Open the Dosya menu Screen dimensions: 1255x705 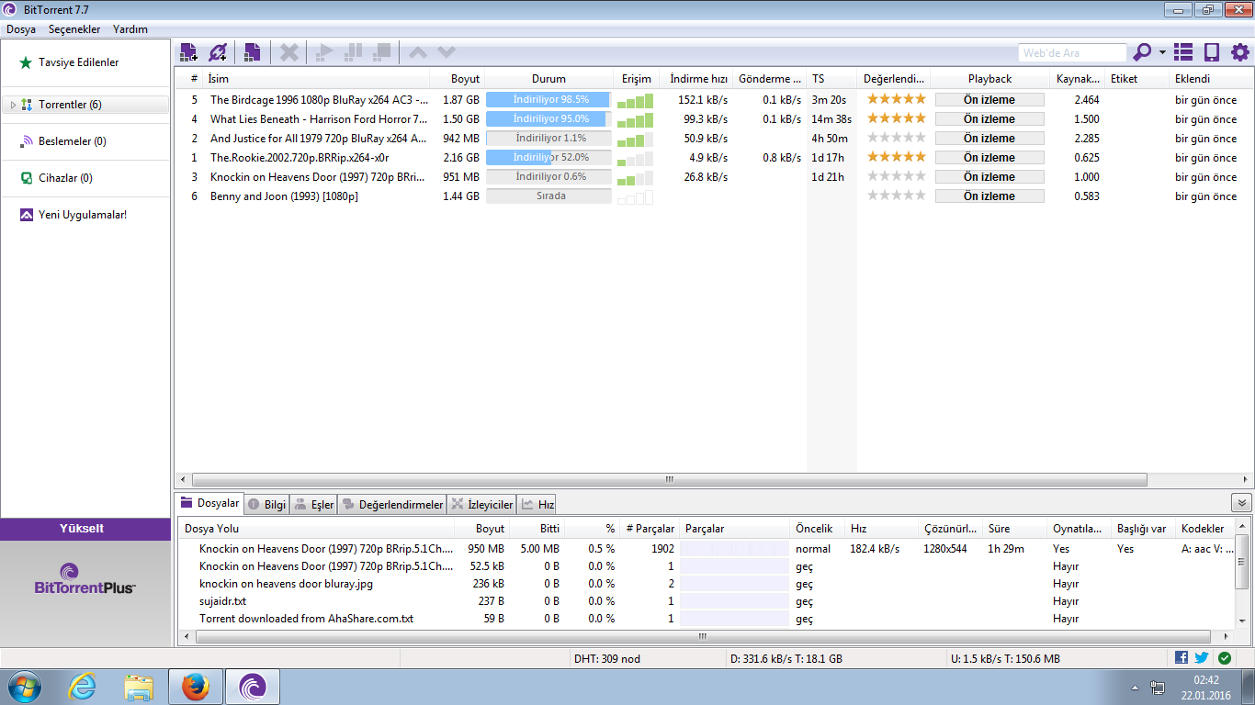21,29
